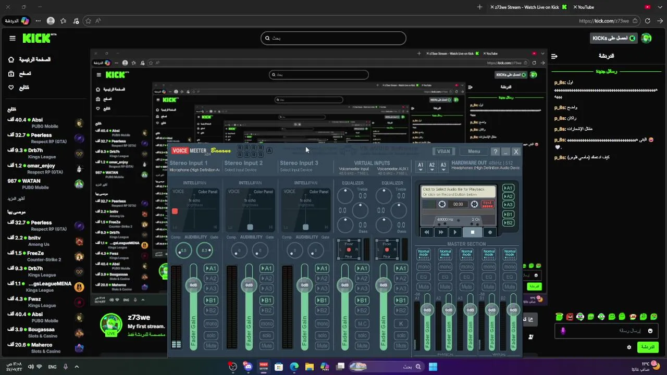Screen dimensions: 667x375
Task: Enable mono on Stereo Input 3
Action: tap(322, 324)
